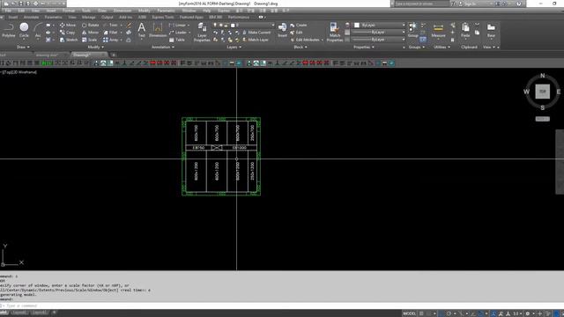
Task: Open the Output ribbon tab
Action: tap(107, 17)
